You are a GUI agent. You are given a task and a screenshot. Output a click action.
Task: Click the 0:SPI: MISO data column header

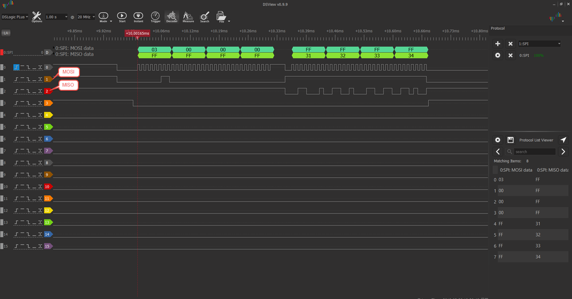coord(553,170)
